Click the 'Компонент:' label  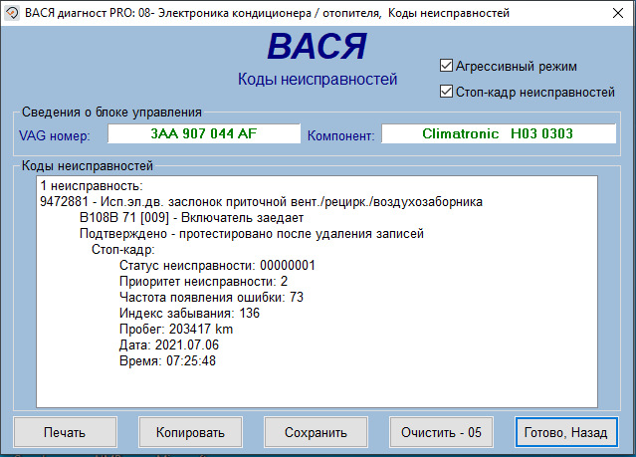(x=340, y=135)
